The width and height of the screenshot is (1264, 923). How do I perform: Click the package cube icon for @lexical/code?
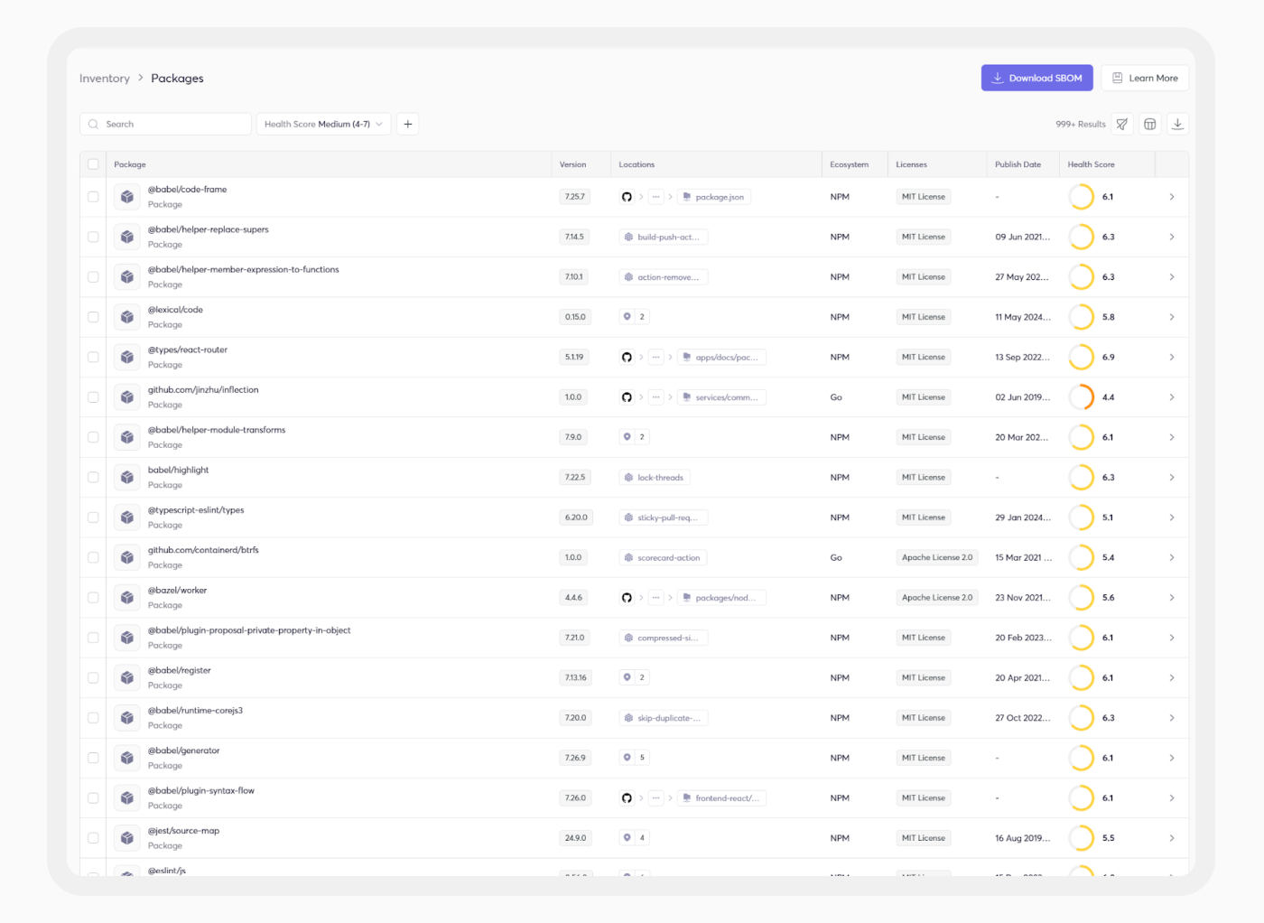(126, 316)
